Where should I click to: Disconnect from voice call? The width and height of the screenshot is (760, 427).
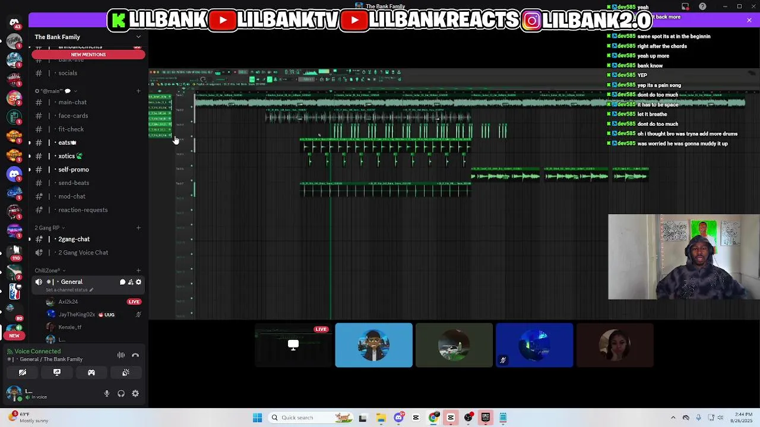coord(135,355)
